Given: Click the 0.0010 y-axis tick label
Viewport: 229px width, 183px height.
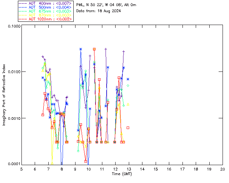Looking at the screenshot, I should click(x=13, y=118).
